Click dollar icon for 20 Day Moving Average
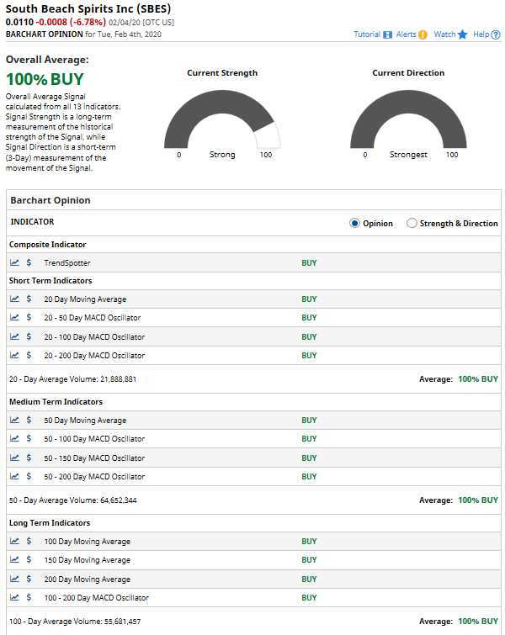This screenshot has width=505, height=635. pos(29,299)
